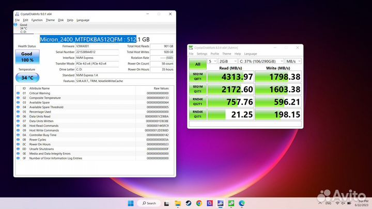Image resolution: width=372 pixels, height=209 pixels.
Task: Open the Language menu in CrystalDiskInfo
Action: tap(83, 20)
